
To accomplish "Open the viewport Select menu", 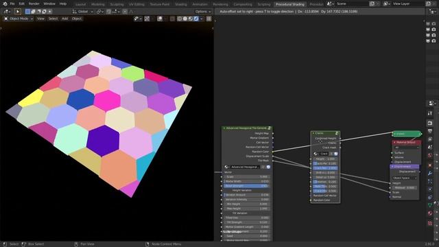I will (53, 19).
